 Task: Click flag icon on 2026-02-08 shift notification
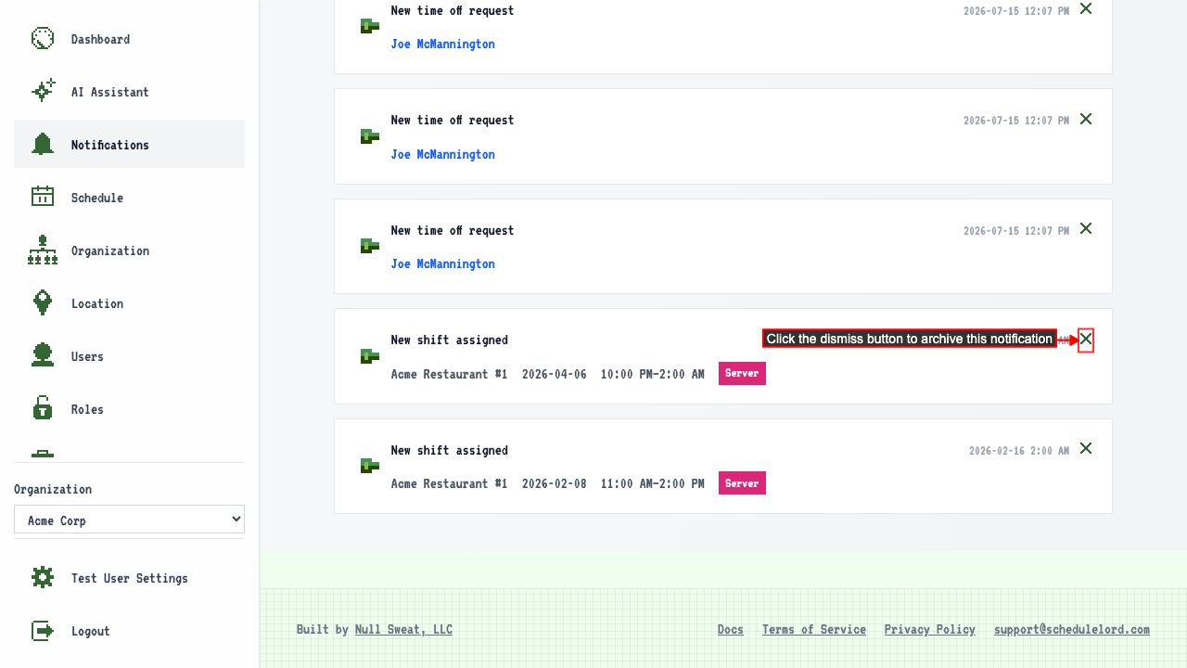pos(370,466)
